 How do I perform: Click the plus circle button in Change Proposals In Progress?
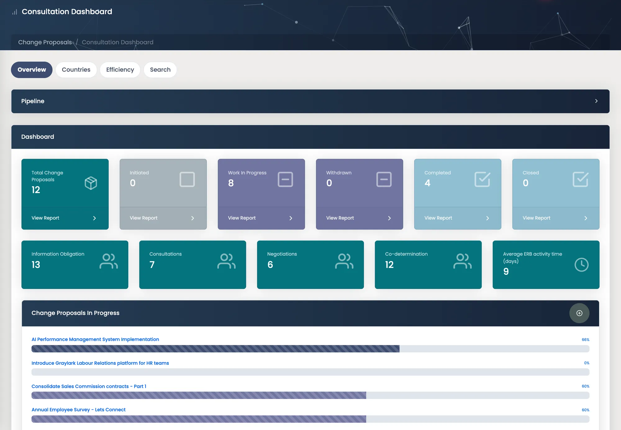click(x=579, y=313)
